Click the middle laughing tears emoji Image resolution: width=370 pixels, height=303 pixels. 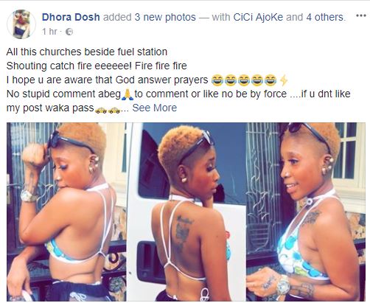244,80
